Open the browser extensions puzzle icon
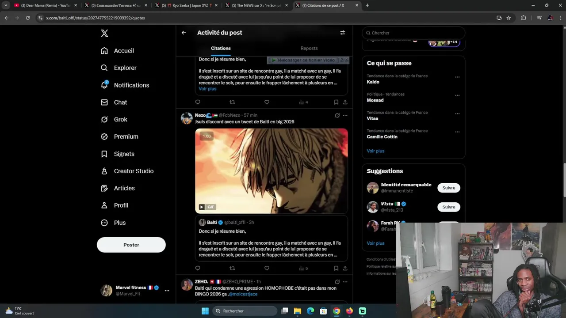Image resolution: width=566 pixels, height=318 pixels. (524, 18)
